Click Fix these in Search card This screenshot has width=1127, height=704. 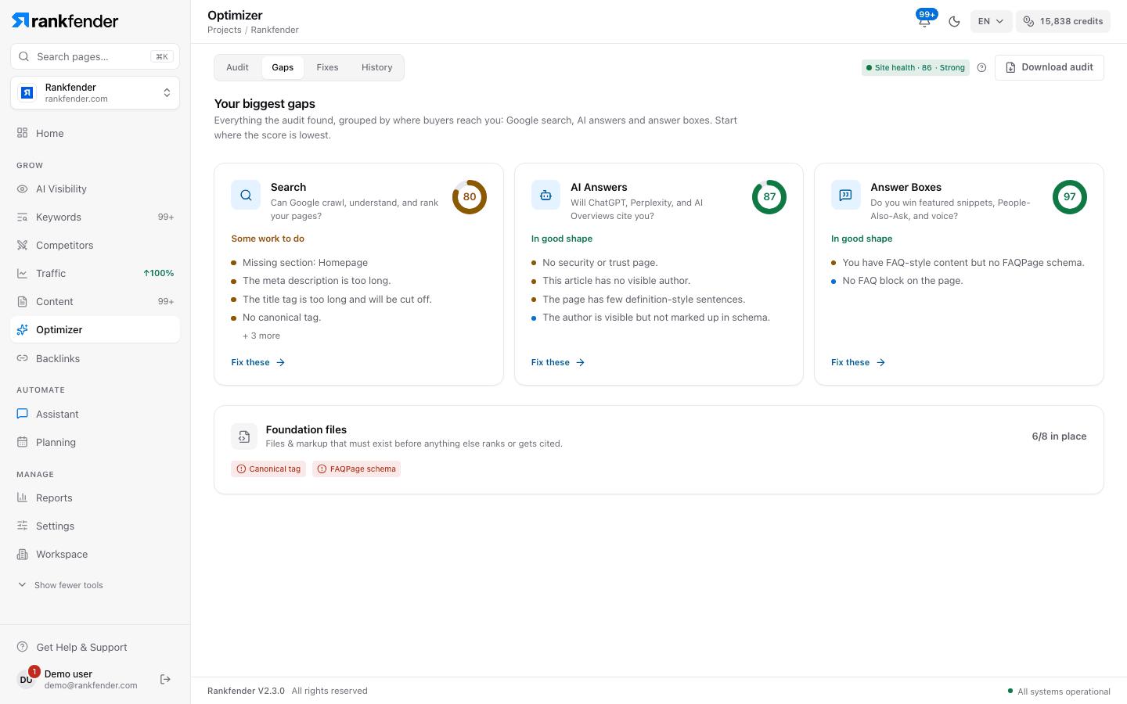[x=258, y=362]
